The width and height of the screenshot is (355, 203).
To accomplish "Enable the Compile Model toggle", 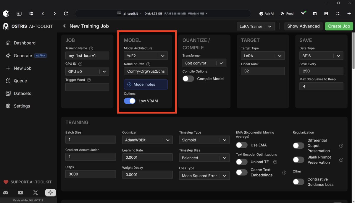I will [188, 79].
